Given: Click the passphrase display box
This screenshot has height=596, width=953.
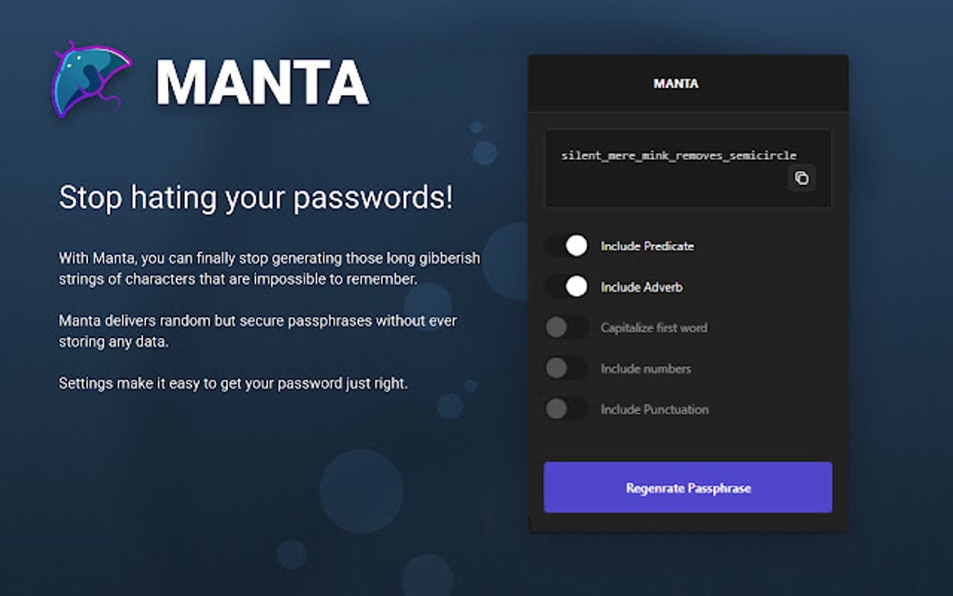Looking at the screenshot, I should (x=687, y=168).
